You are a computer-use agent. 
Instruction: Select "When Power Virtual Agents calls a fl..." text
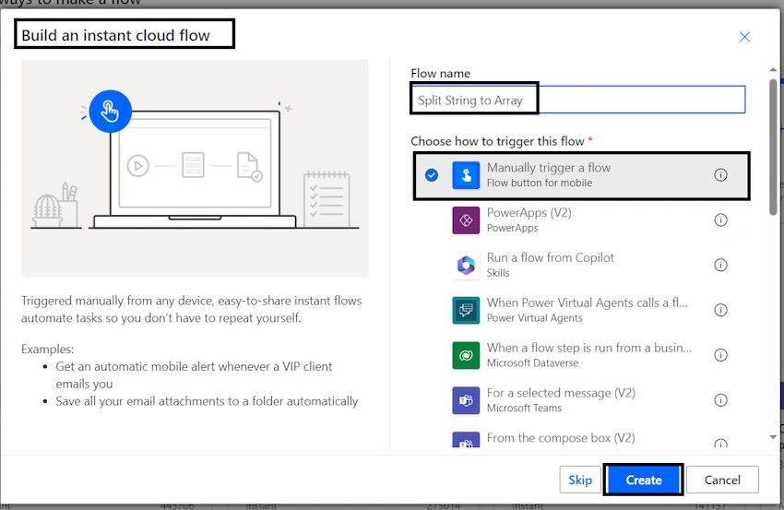tap(588, 302)
